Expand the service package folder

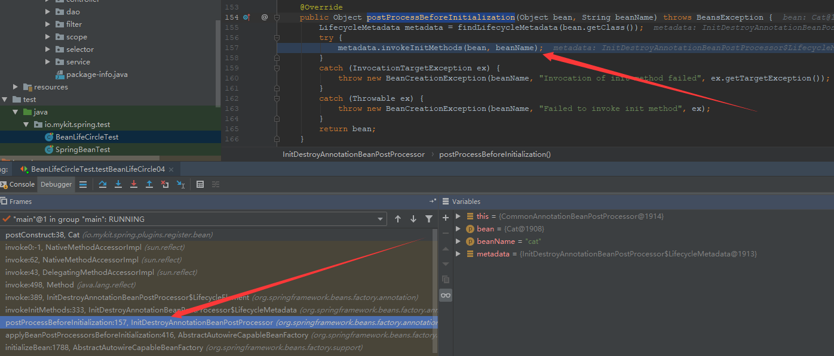click(x=48, y=62)
